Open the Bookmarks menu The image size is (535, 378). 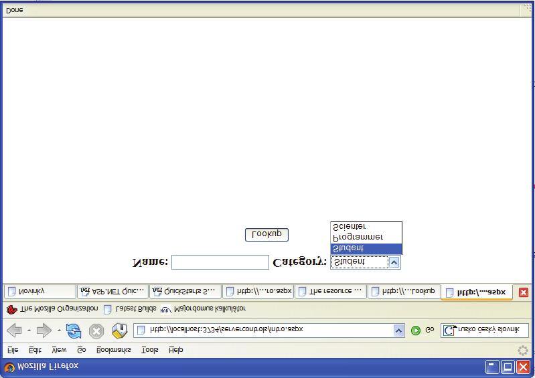[114, 350]
